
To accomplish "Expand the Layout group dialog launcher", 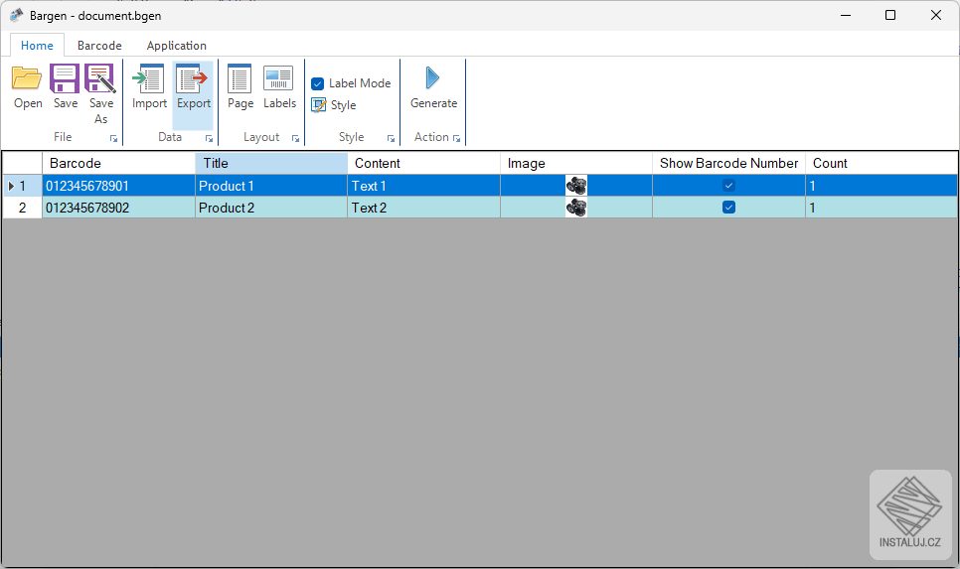I will pyautogui.click(x=296, y=139).
